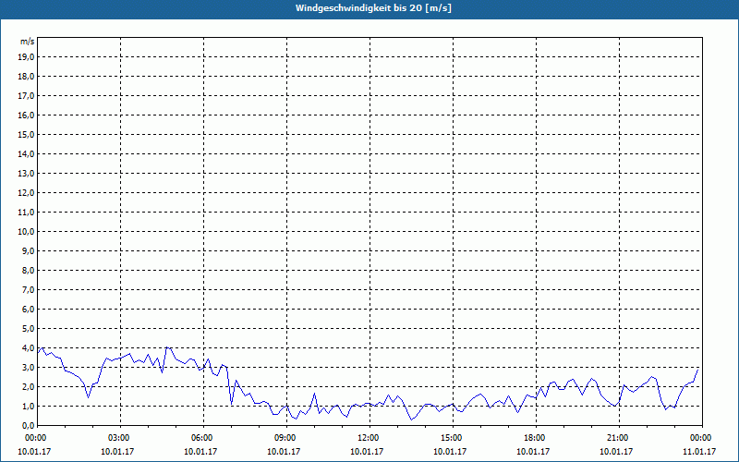This screenshot has height=462, width=739.
Task: Click the 7,0 y-axis label
Action: point(28,289)
